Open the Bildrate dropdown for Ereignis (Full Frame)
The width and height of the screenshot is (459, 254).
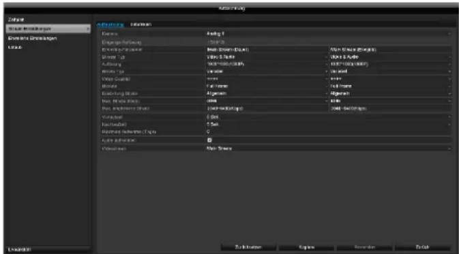pyautogui.click(x=390, y=86)
